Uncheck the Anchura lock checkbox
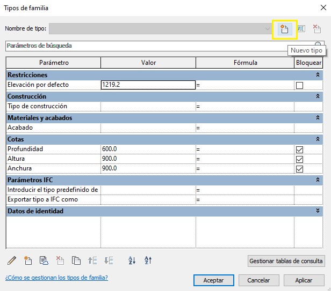The height and width of the screenshot is (291, 331). tap(300, 169)
